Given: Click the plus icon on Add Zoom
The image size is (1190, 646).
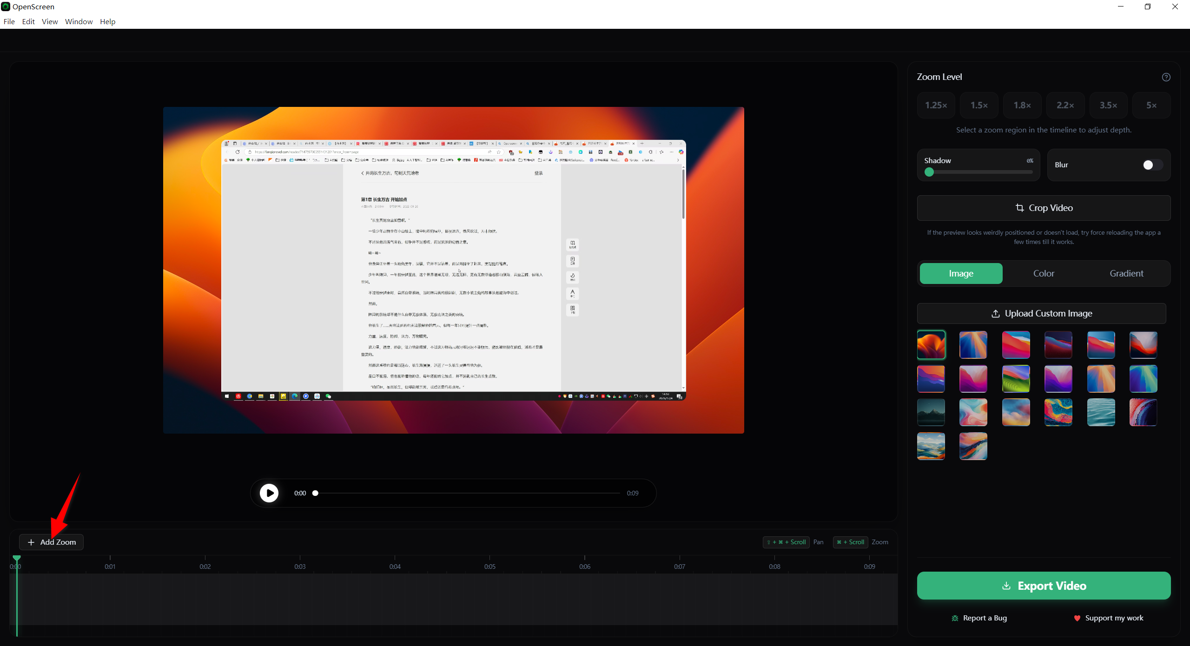Looking at the screenshot, I should point(32,542).
